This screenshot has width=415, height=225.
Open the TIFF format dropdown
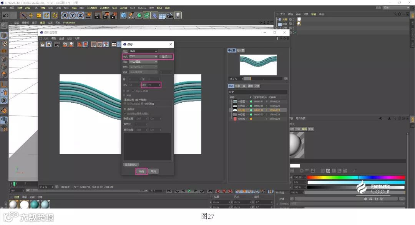pyautogui.click(x=143, y=57)
